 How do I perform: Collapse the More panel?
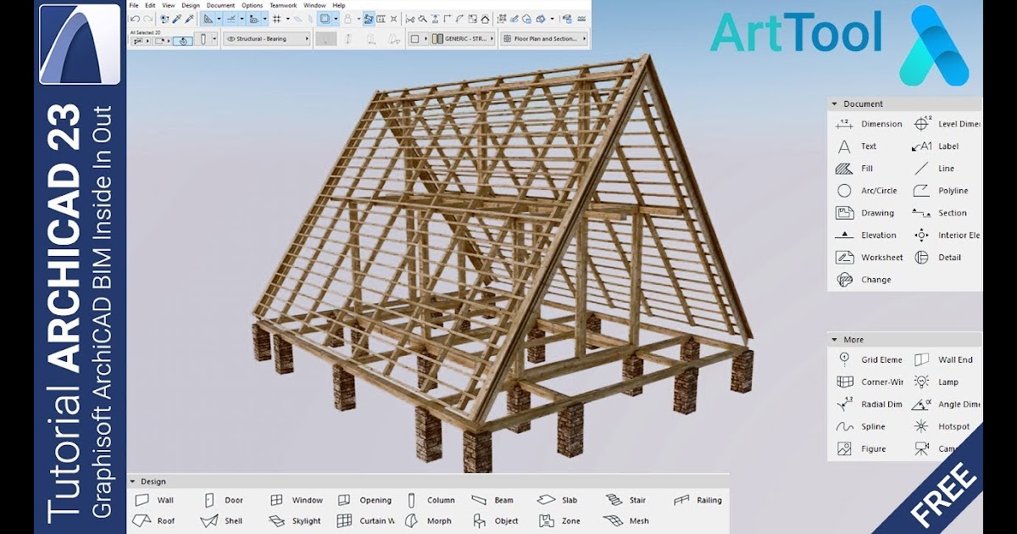click(x=835, y=340)
